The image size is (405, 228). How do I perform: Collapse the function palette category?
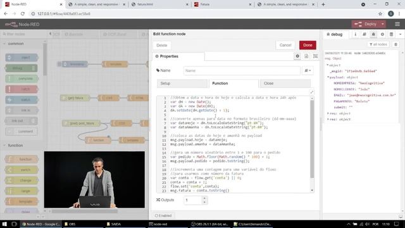click(15, 145)
